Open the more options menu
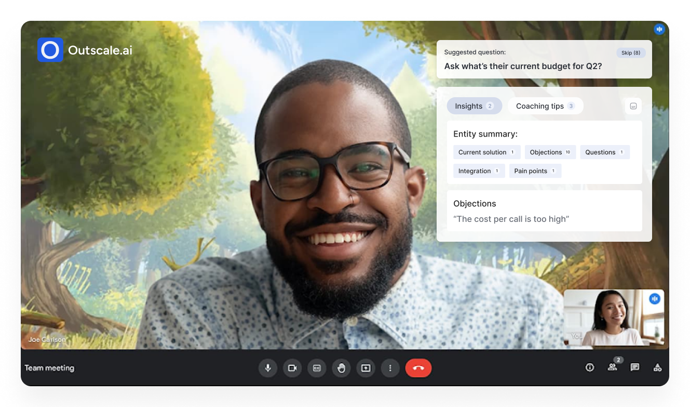Image resolution: width=690 pixels, height=407 pixels. point(390,368)
